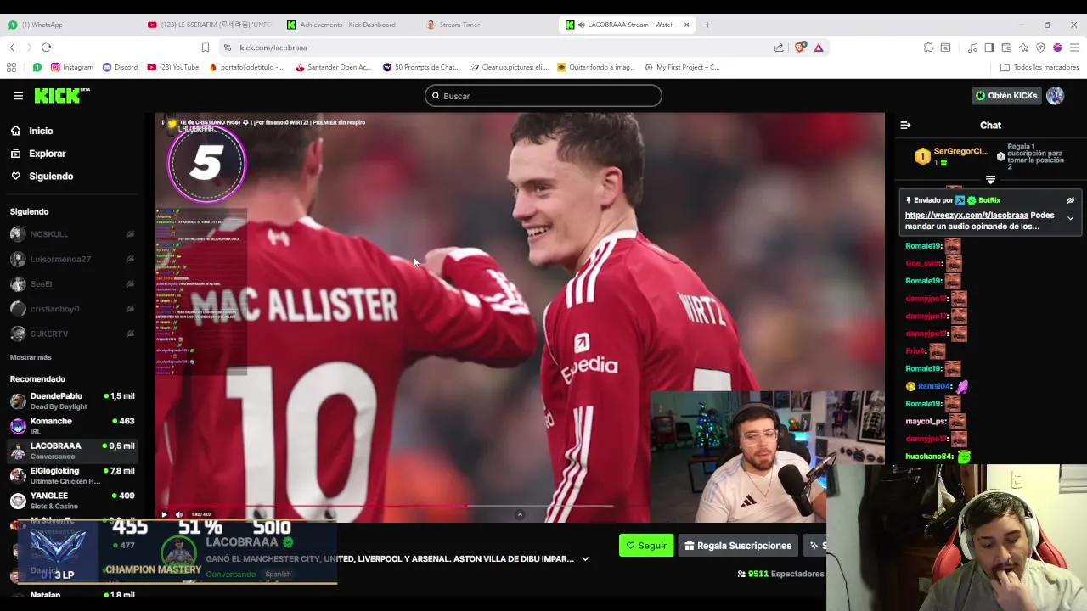1087x611 pixels.
Task: Open Discord bookmark
Action: [x=120, y=67]
